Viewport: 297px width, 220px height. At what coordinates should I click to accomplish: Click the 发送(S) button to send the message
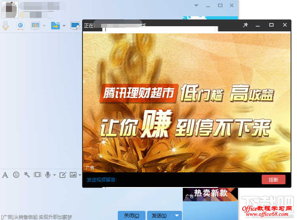(x=159, y=216)
